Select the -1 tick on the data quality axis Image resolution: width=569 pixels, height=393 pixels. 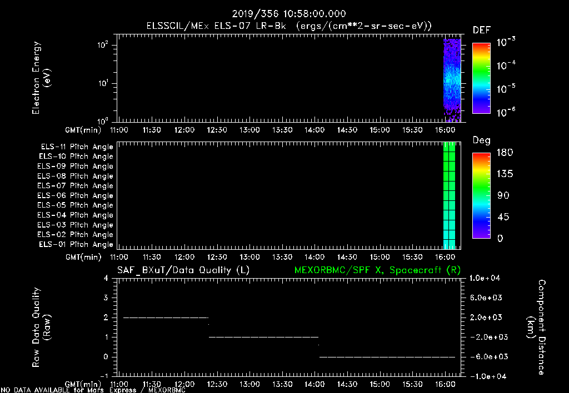pyautogui.click(x=104, y=376)
